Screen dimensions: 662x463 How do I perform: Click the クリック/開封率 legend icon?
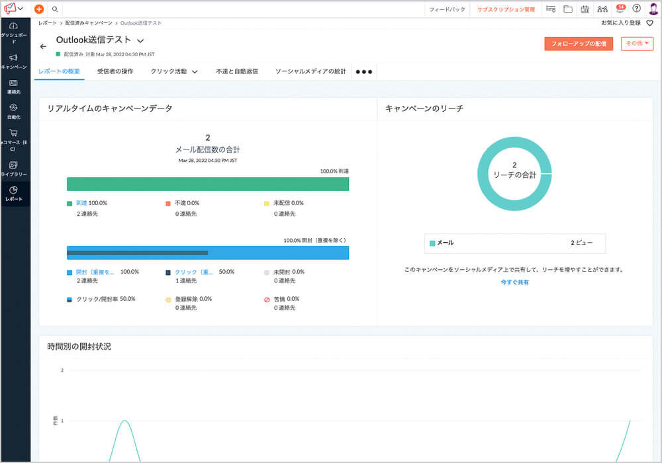[70, 300]
